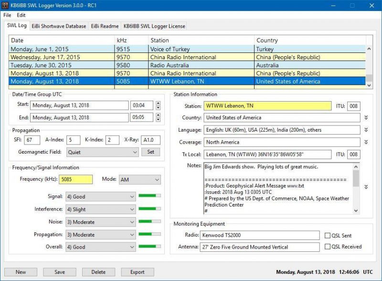The width and height of the screenshot is (382, 281).
Task: Click the SFI value field
Action: tap(32, 140)
